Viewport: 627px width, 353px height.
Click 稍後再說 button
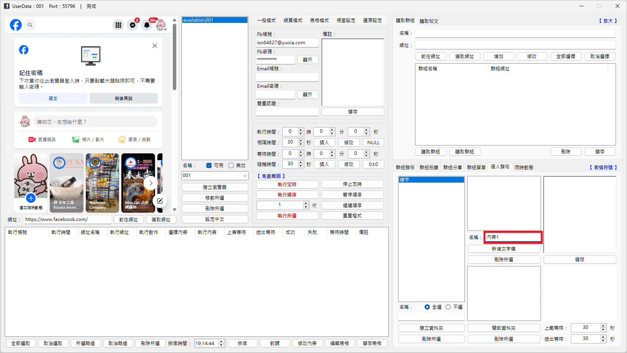(x=123, y=98)
